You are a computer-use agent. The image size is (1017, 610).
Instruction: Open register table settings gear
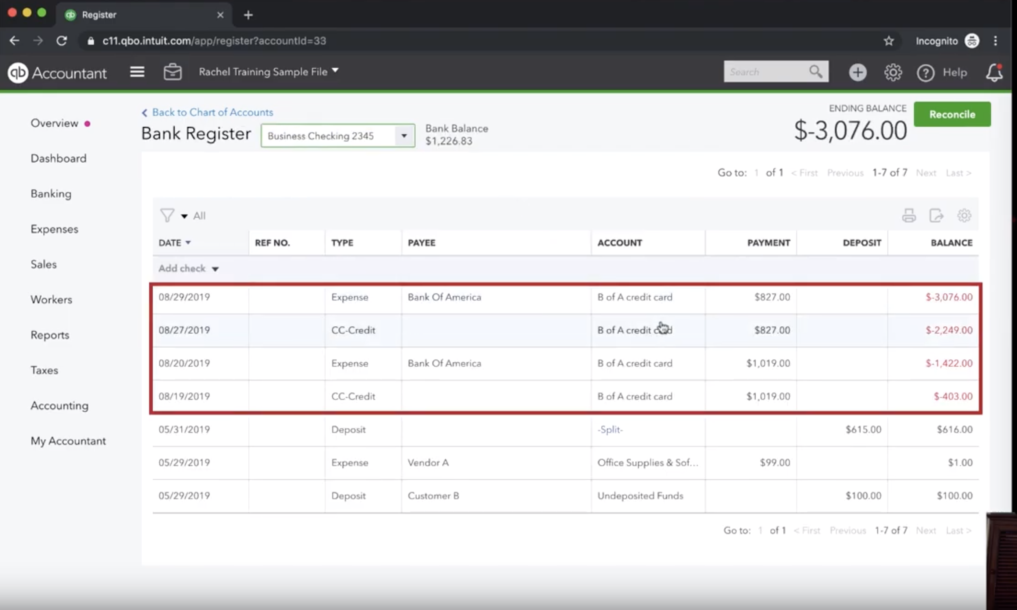point(964,215)
